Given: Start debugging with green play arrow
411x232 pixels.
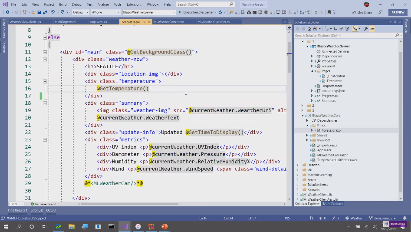Looking at the screenshot, I should 180,12.
